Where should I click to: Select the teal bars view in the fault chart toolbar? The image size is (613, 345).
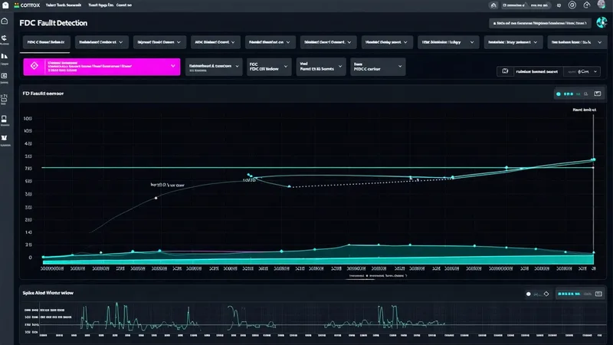click(x=569, y=94)
